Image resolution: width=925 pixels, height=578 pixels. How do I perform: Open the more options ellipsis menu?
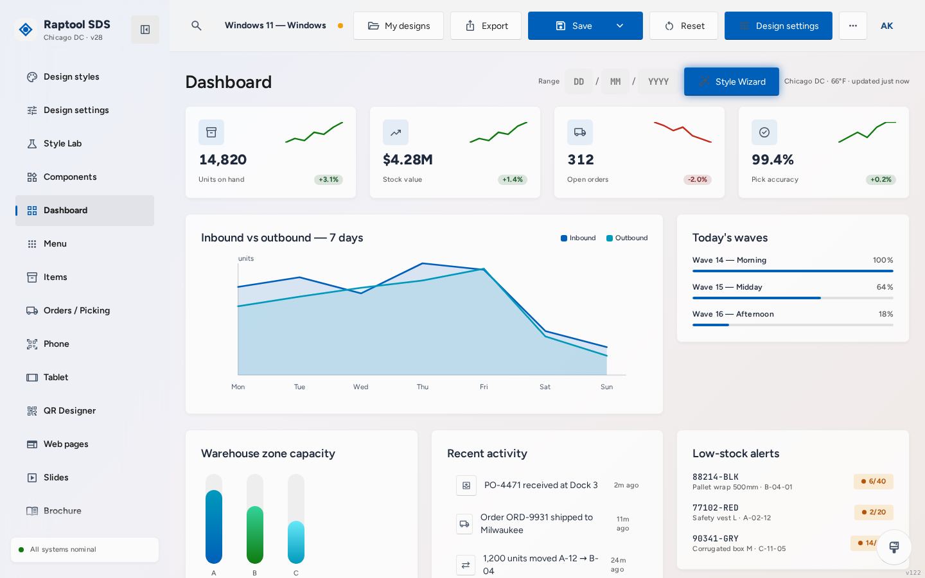click(x=853, y=26)
